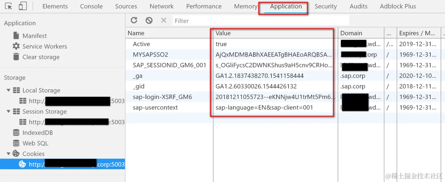Collapse the Local Storage tree node
The image size is (445, 182).
(x=8, y=90)
